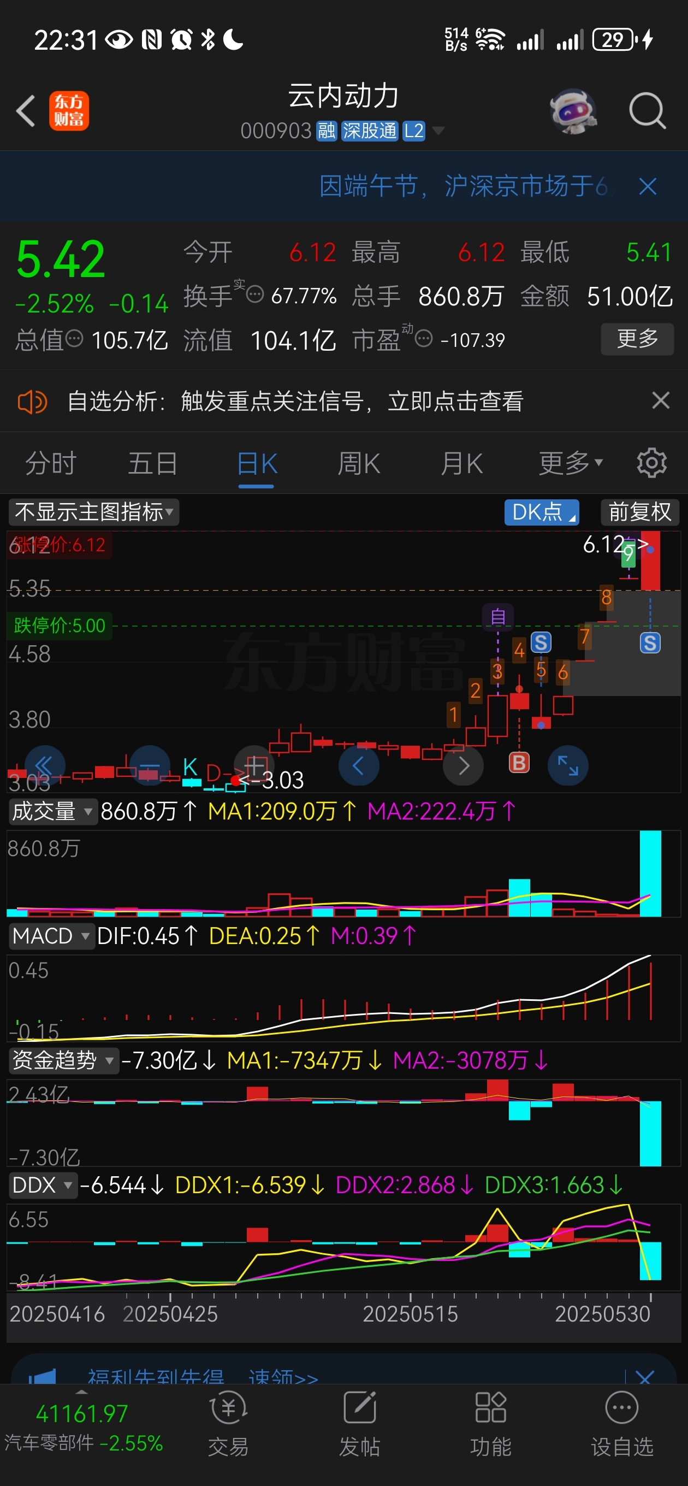
Task: Move chart cursor left arrow button
Action: pos(358,765)
